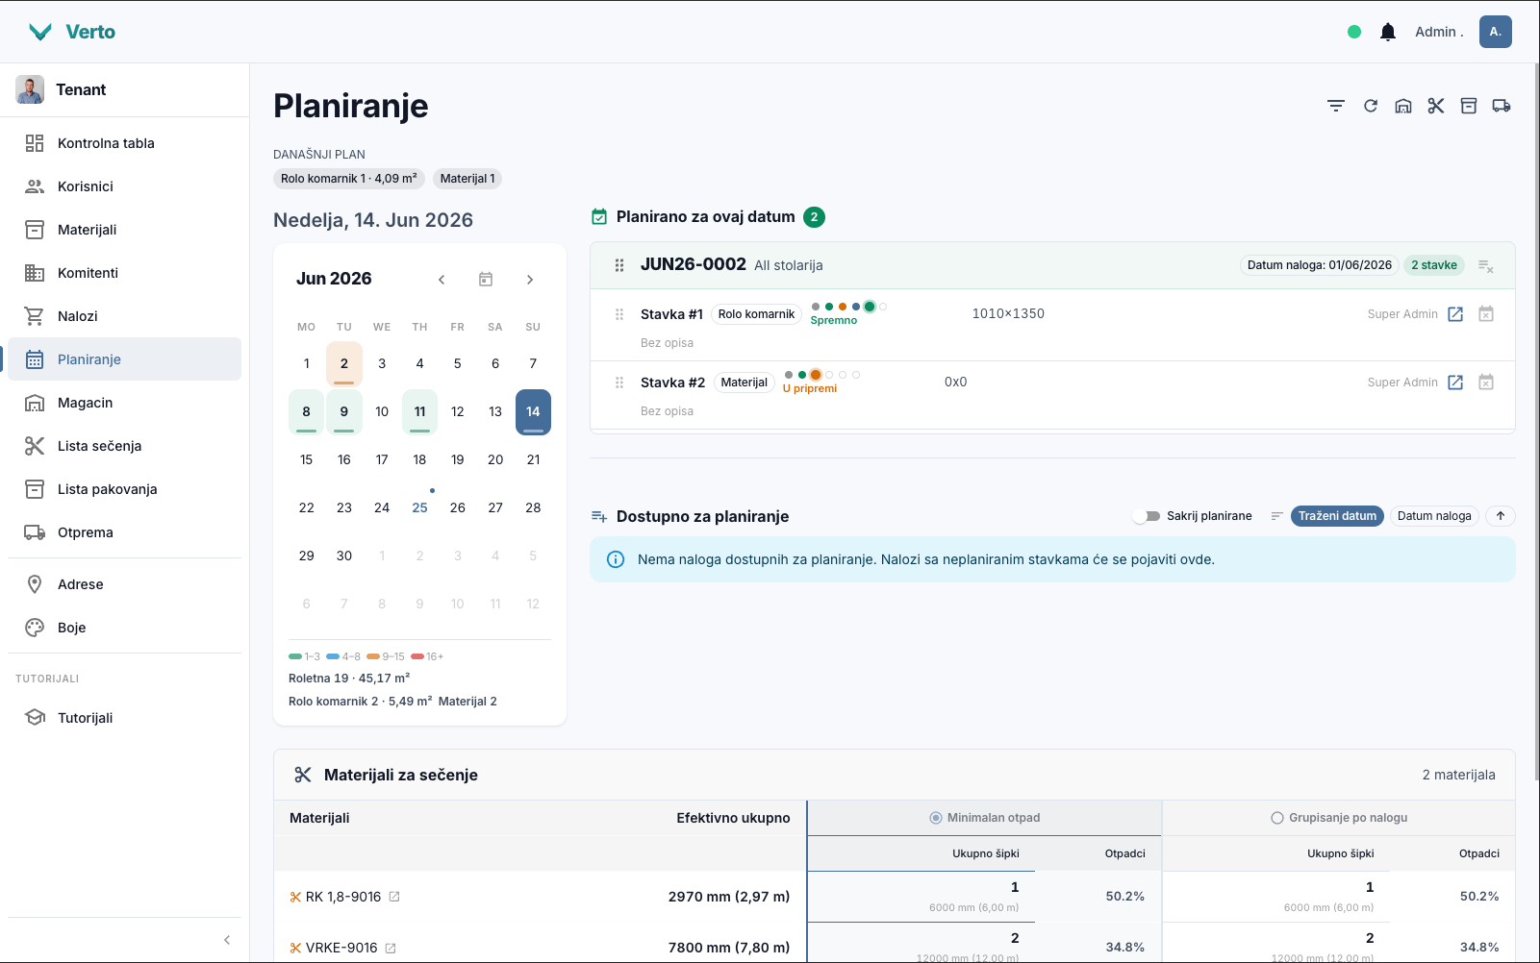Select June 14 in the calendar

click(533, 411)
